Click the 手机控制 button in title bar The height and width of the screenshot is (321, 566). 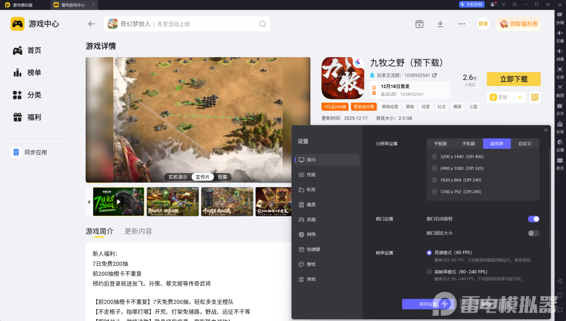pyautogui.click(x=471, y=4)
